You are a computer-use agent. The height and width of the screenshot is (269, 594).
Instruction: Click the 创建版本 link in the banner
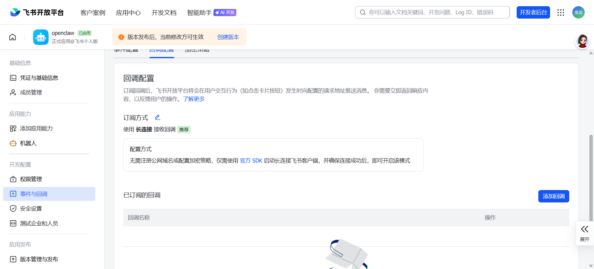tap(228, 37)
